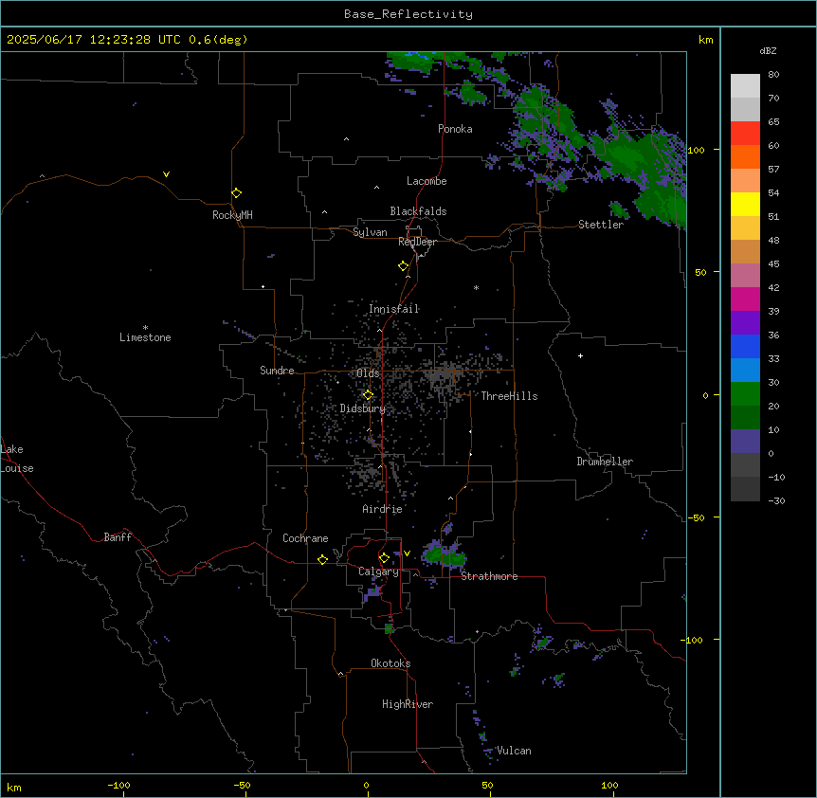Click the dBZ legend heading
This screenshot has height=798, width=817.
[768, 51]
